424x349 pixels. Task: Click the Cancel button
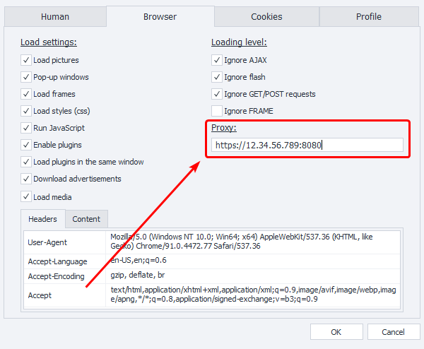tap(393, 332)
